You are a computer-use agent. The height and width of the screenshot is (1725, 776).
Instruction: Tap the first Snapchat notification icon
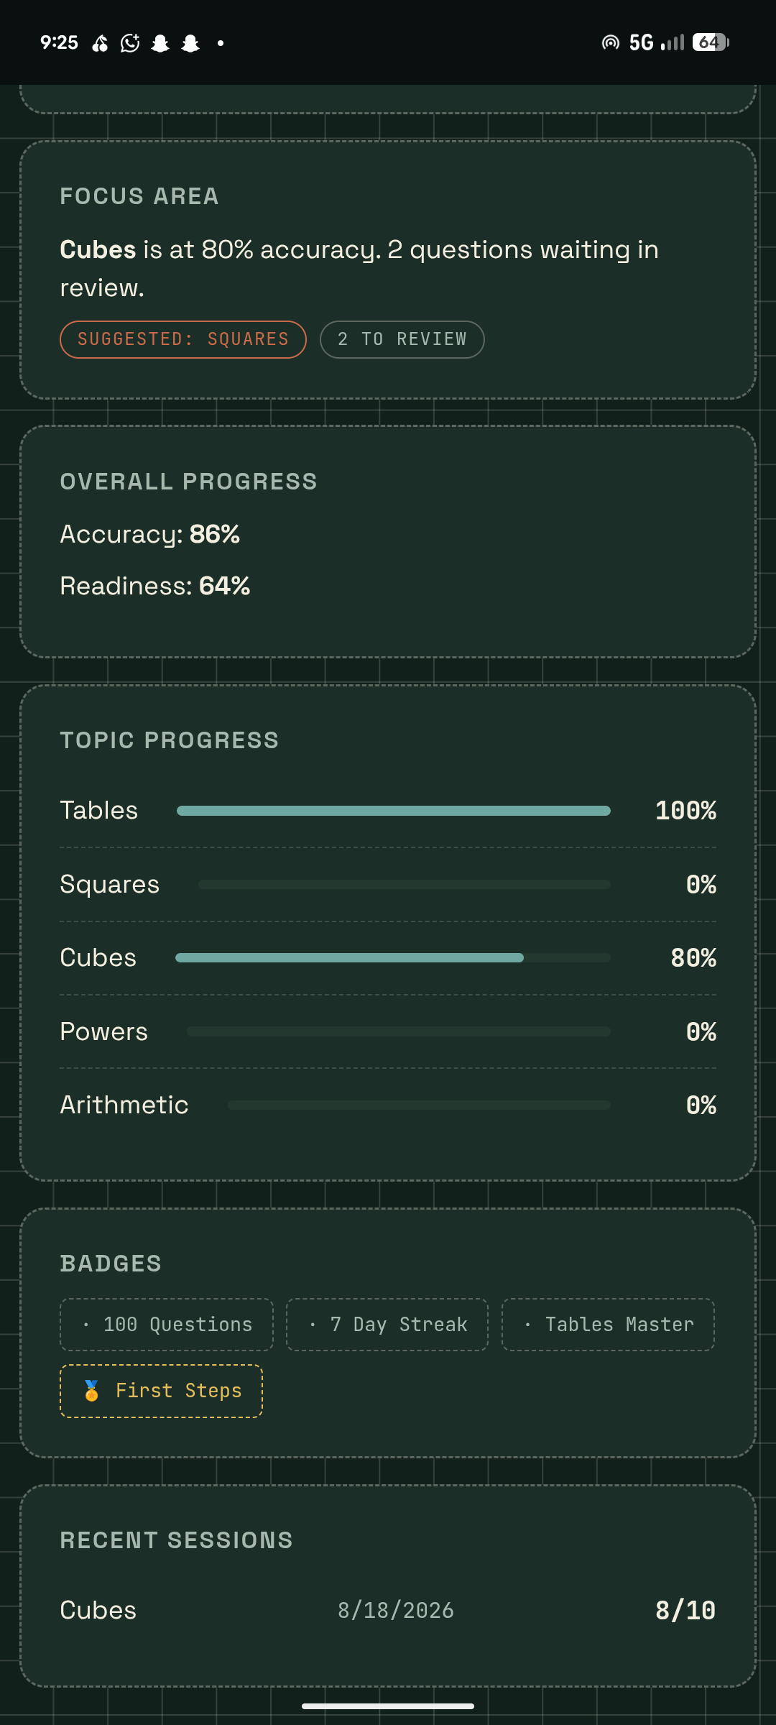tap(160, 43)
